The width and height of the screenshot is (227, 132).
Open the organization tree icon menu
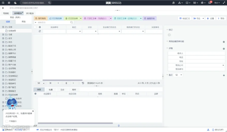180,3
